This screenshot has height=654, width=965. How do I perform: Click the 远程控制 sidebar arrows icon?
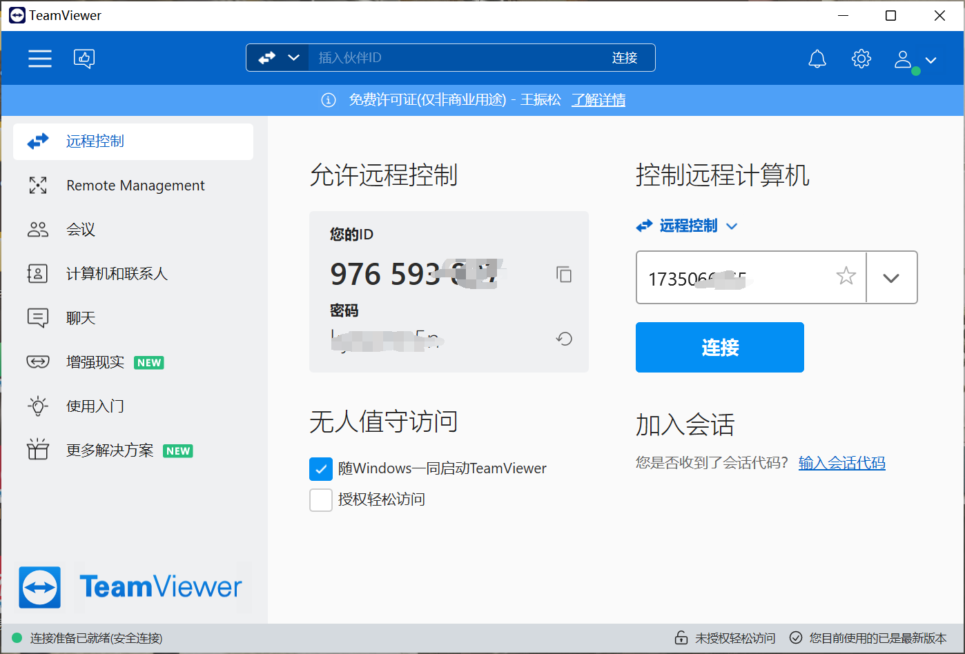tap(38, 141)
